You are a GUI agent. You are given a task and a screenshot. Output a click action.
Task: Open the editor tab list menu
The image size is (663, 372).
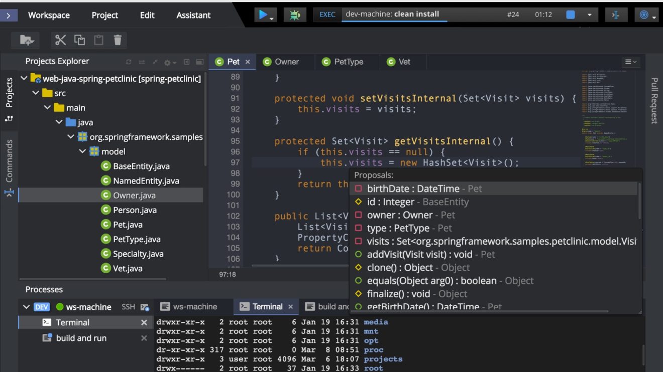(630, 62)
